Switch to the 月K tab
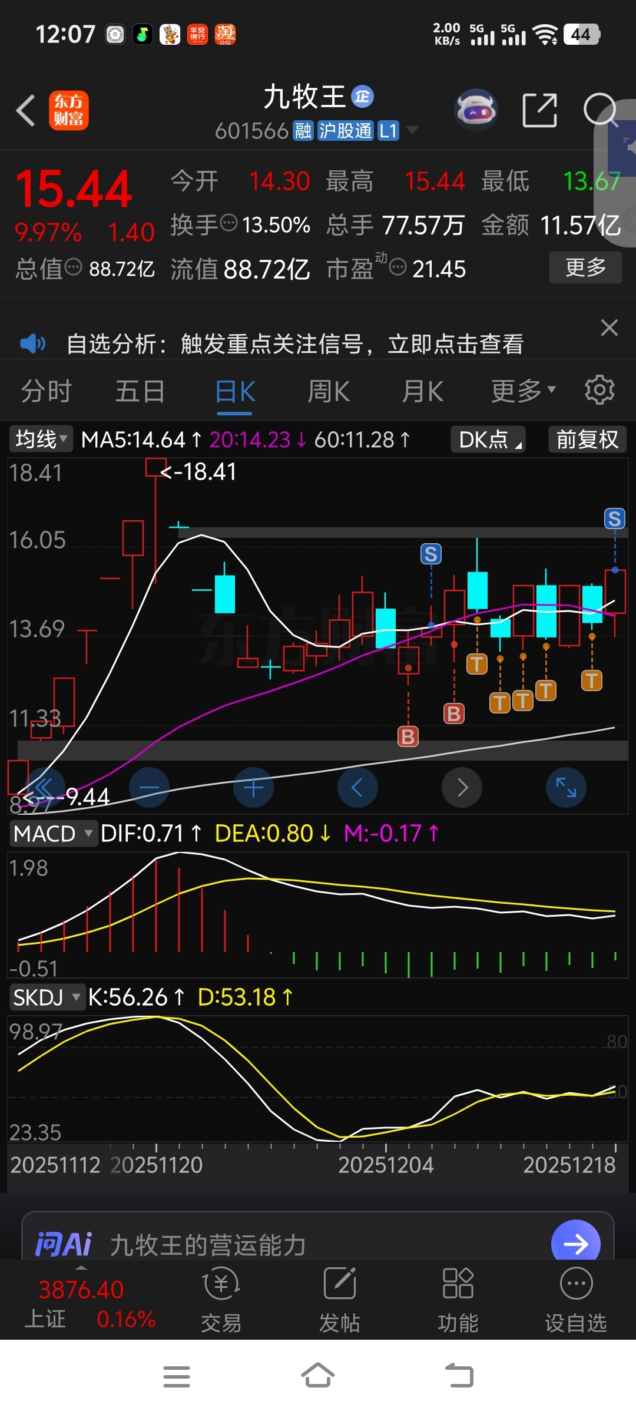Screen dimensions: 636x1414 [x=423, y=391]
